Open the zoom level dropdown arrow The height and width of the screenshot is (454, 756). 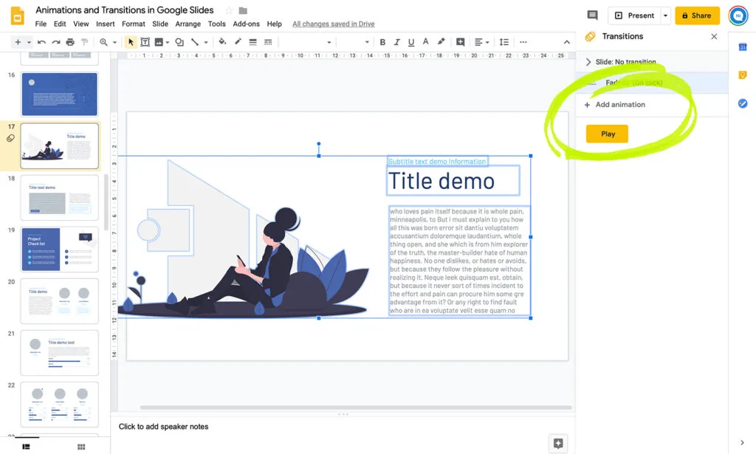coord(114,42)
